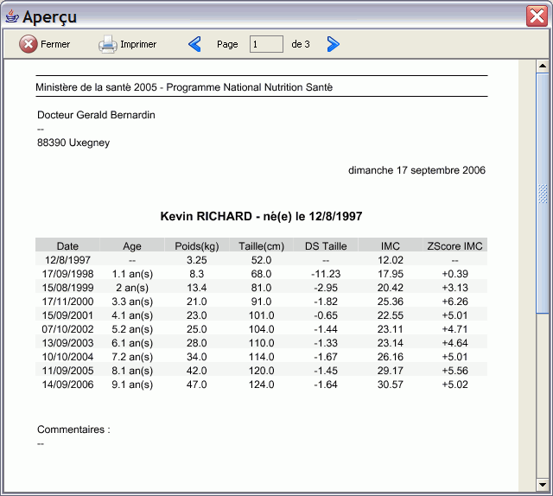Click the date cell 07/10/2002

tap(67, 329)
